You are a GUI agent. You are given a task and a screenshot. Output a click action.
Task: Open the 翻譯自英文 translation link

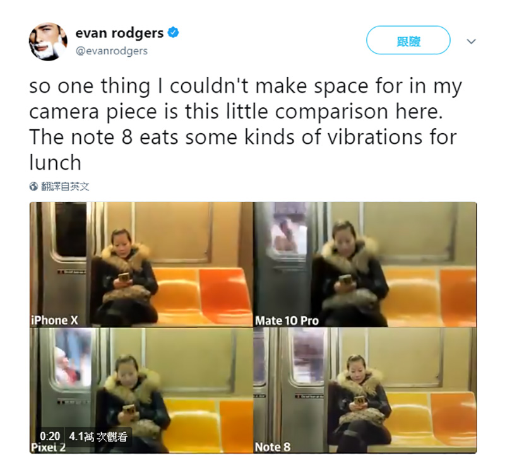(65, 186)
